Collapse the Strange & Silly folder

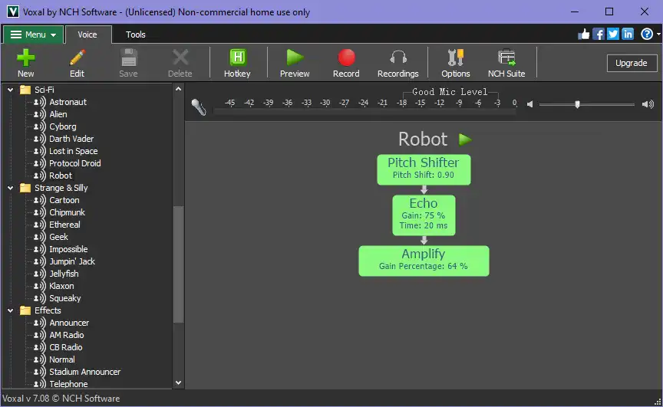11,188
